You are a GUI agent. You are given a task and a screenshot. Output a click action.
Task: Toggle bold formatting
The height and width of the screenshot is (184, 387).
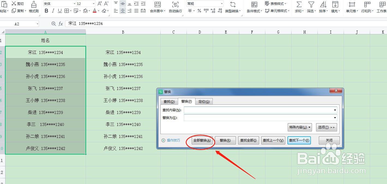coord(46,11)
